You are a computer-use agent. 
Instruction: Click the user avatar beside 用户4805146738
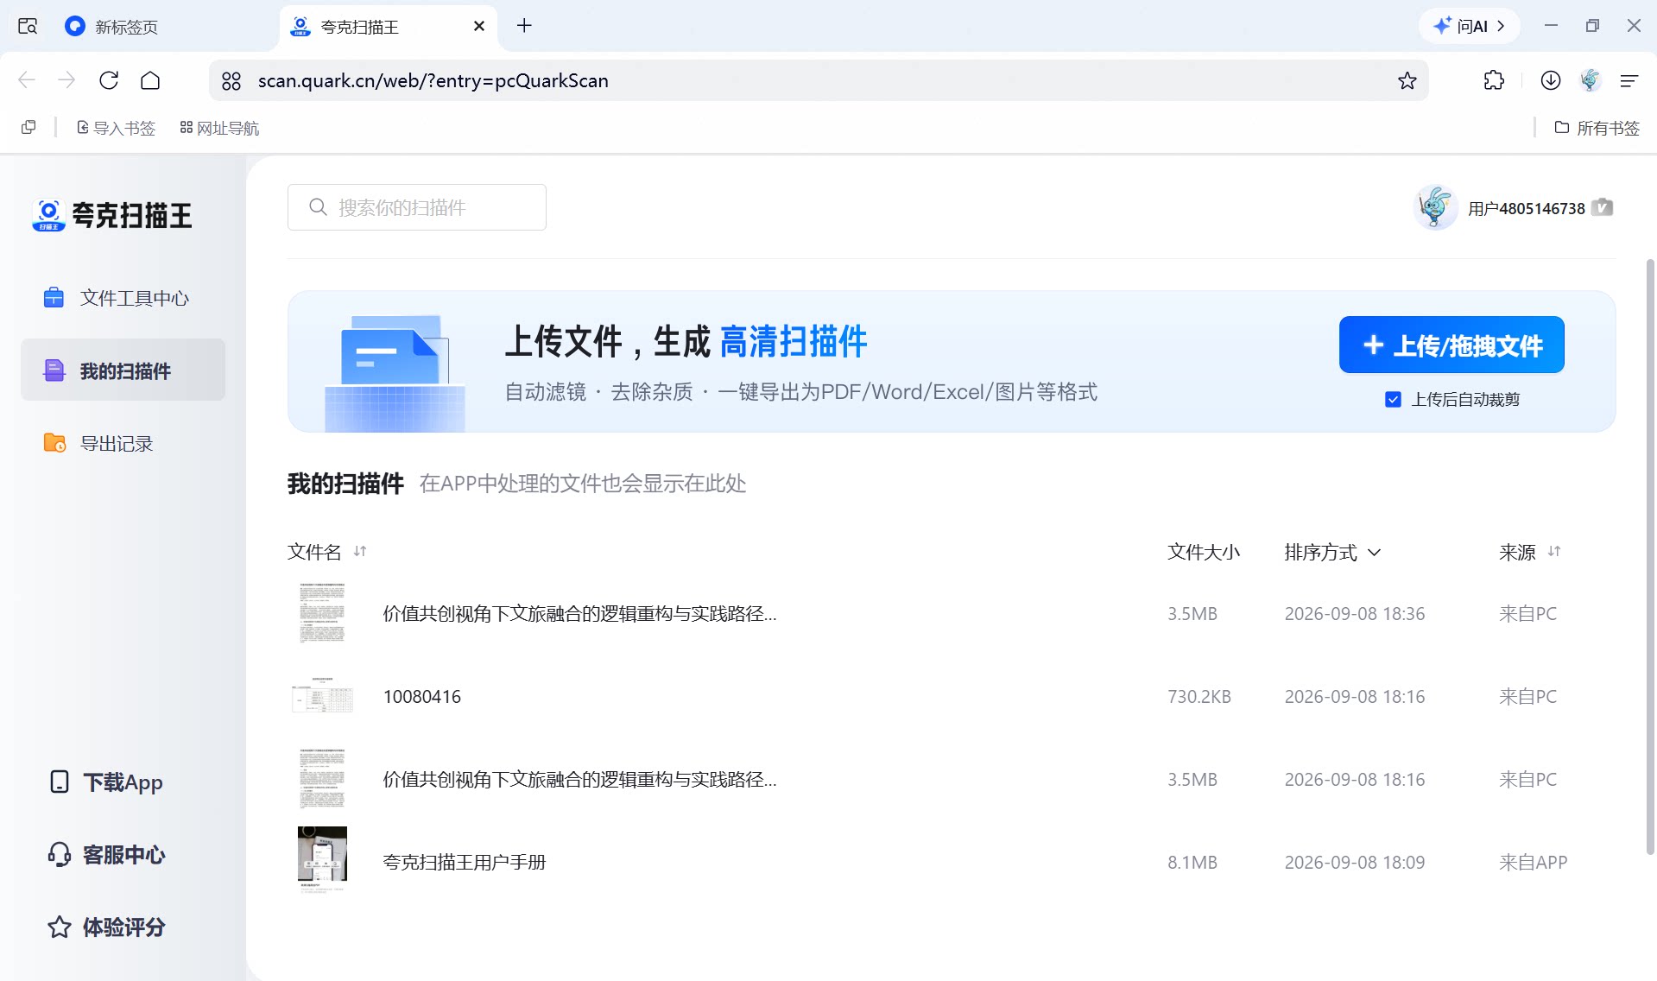[1435, 207]
